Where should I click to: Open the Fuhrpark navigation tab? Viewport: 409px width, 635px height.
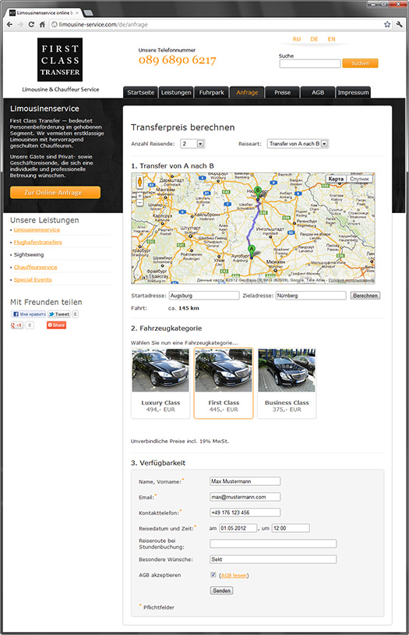click(x=212, y=92)
